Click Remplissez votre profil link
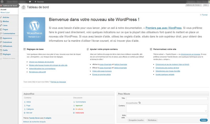210x124 pixels. pos(37,72)
